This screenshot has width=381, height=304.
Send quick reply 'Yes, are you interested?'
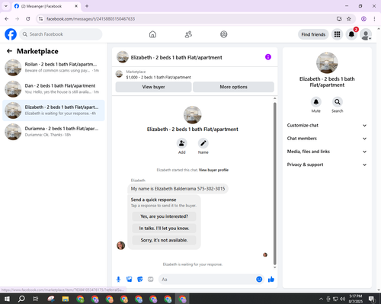164,216
